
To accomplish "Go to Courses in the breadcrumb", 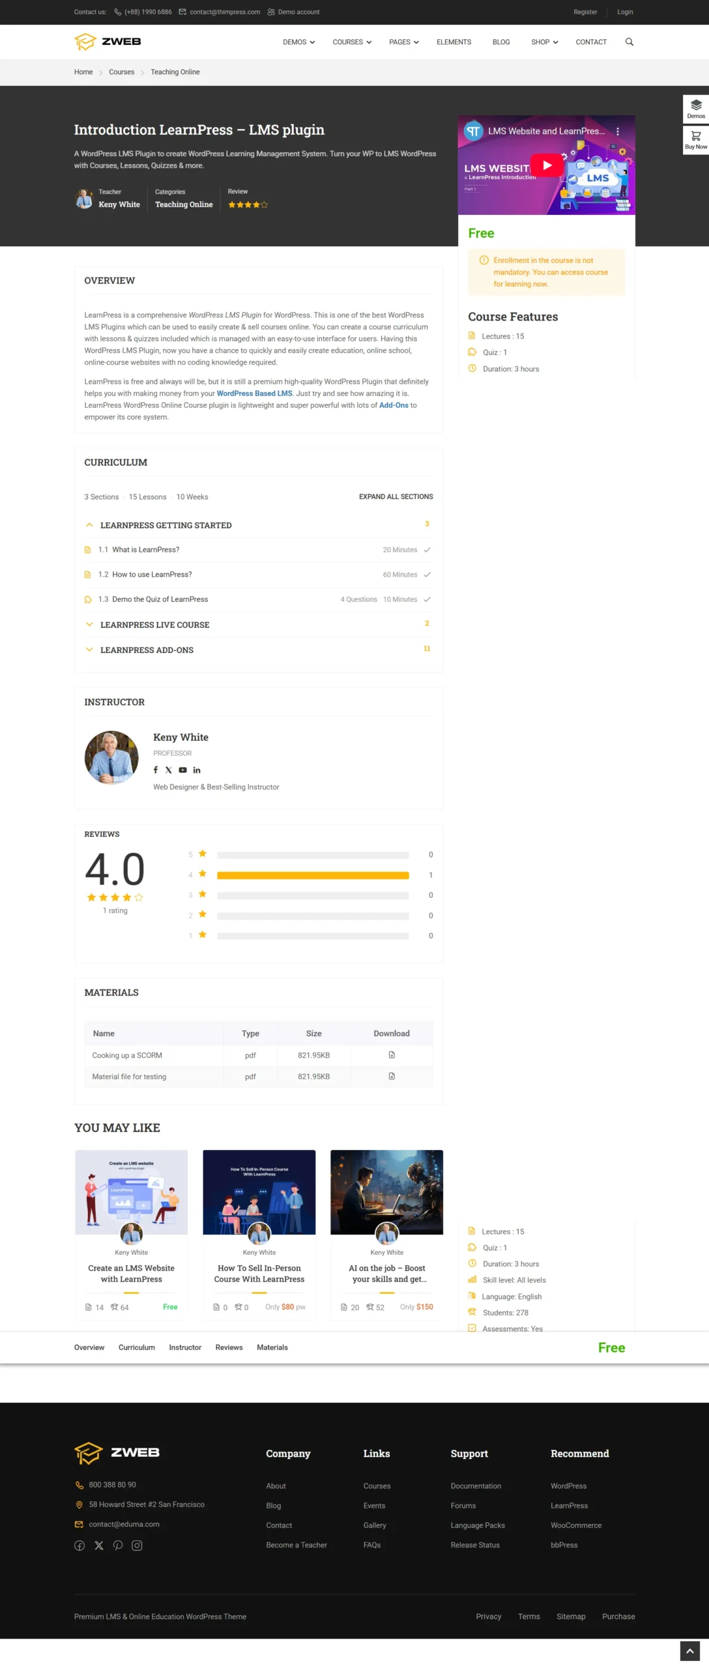I will click(121, 72).
